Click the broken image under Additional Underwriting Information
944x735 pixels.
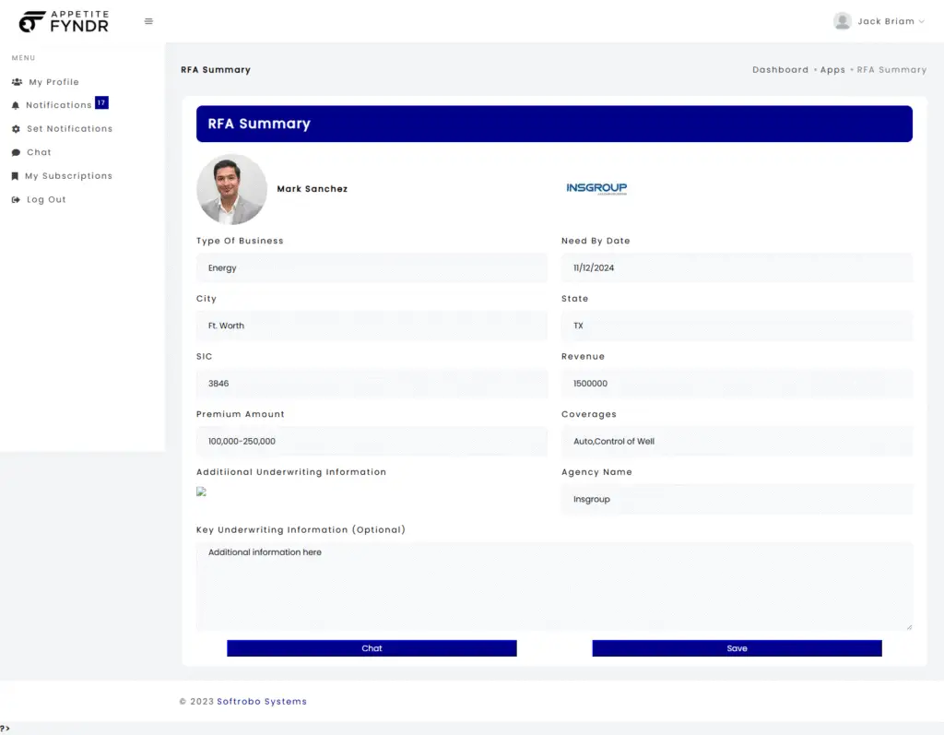tap(201, 492)
